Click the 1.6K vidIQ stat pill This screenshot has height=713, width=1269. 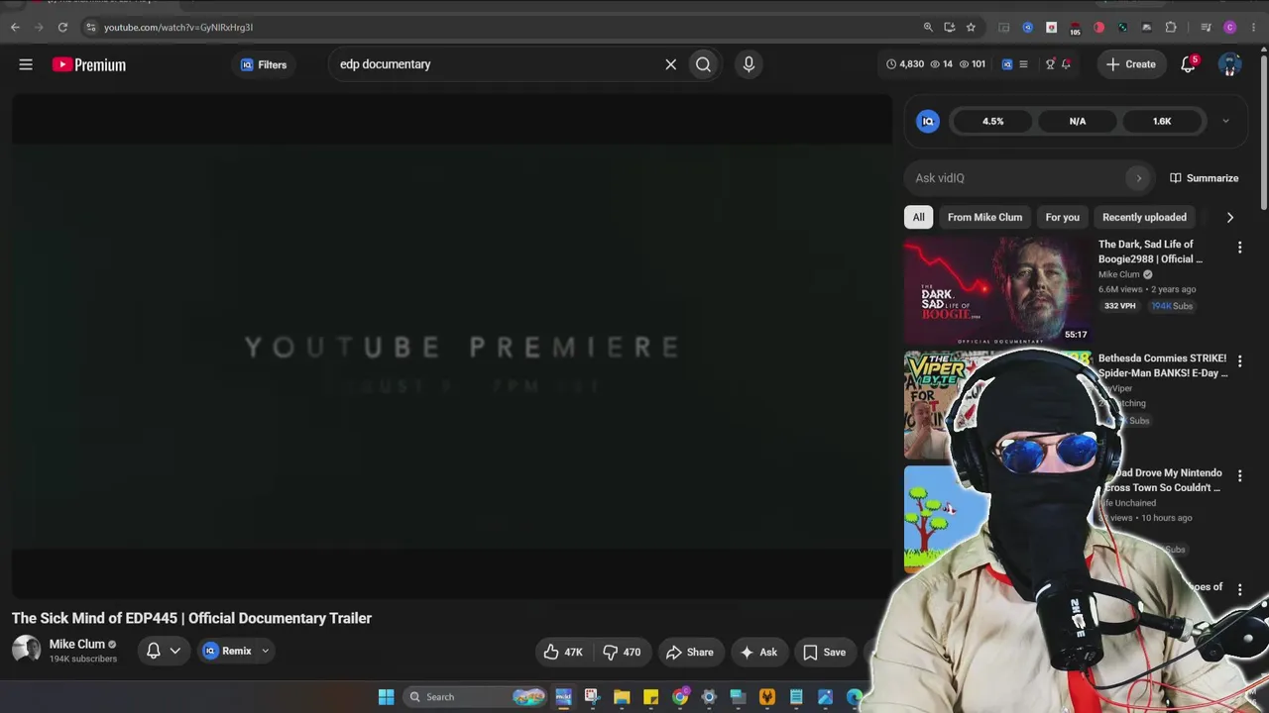(1162, 121)
